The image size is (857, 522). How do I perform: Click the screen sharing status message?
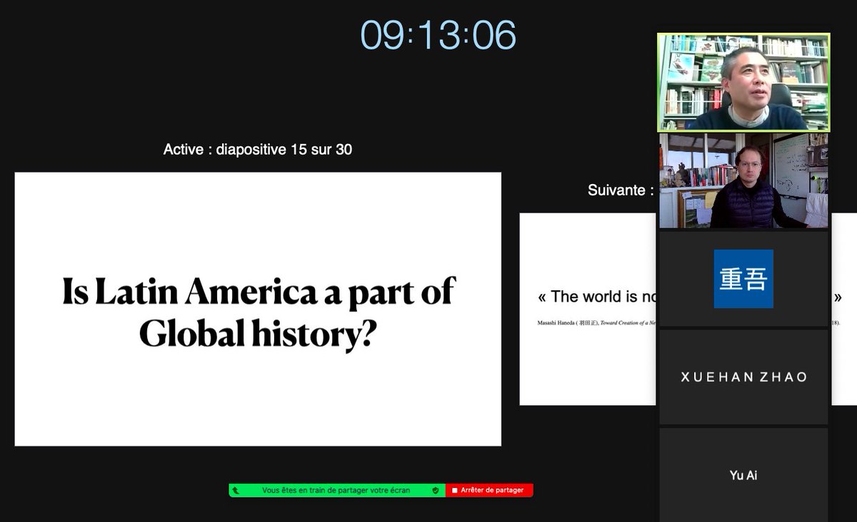336,491
